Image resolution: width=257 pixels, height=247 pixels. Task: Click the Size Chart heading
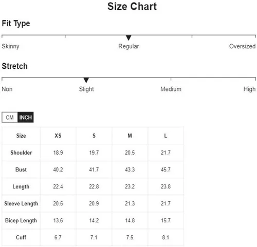(x=132, y=7)
